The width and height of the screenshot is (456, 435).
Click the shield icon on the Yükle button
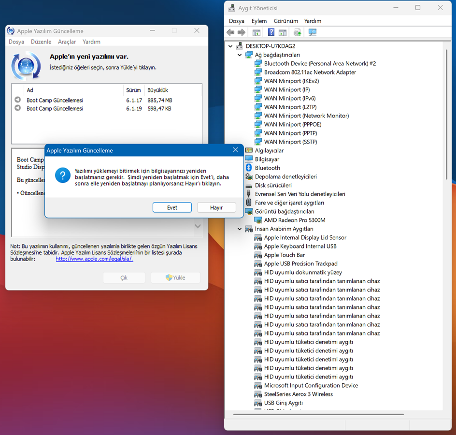[x=169, y=277]
